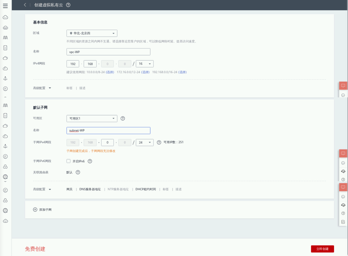Click the IPv4 first octet field 192

pos(73,64)
